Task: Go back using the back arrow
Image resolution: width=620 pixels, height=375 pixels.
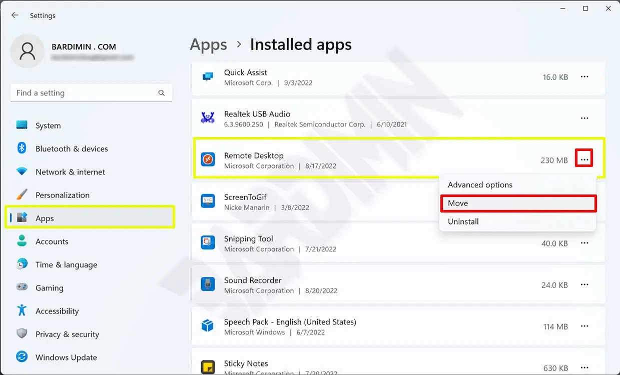Action: 15,15
